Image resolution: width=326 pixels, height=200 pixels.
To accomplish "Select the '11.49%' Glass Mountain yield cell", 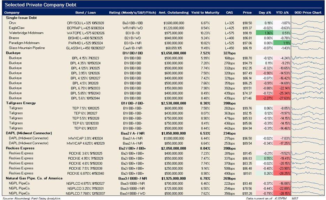I will (205, 48).
